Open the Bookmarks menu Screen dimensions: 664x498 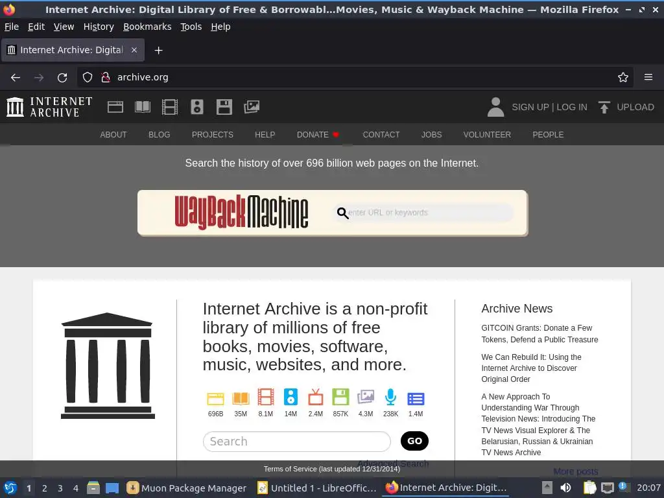point(147,27)
